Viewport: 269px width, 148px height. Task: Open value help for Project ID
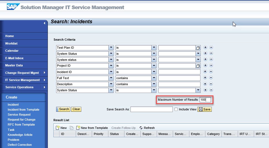click(x=198, y=66)
